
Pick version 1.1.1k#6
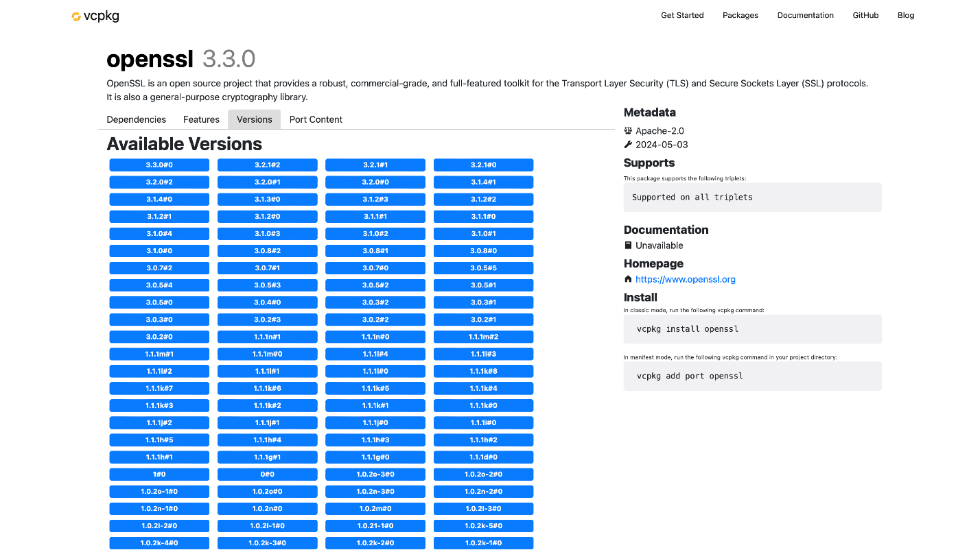tap(268, 388)
